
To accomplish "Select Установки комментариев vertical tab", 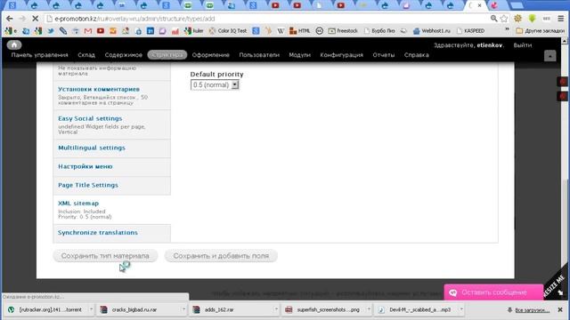I will (111, 95).
